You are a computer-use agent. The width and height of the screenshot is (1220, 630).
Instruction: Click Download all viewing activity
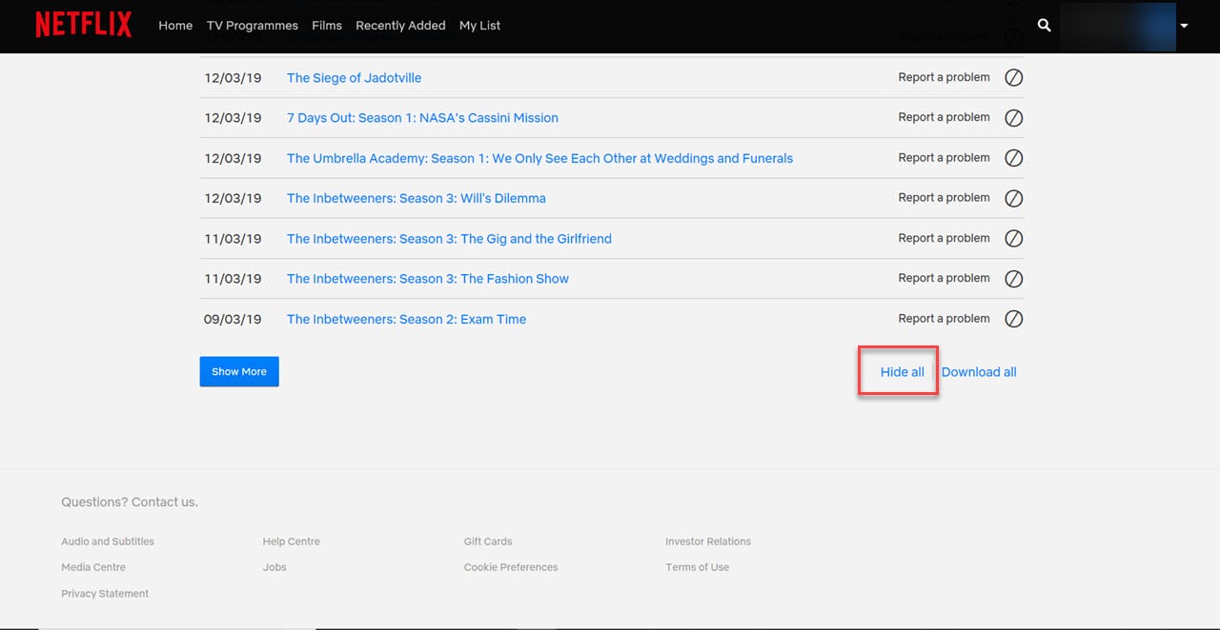[x=979, y=372]
